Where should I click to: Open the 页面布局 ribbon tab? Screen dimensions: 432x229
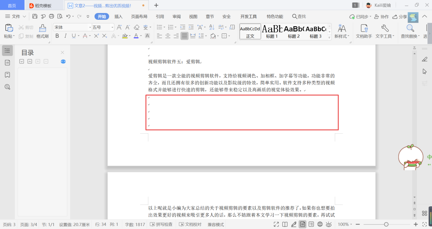(x=139, y=17)
